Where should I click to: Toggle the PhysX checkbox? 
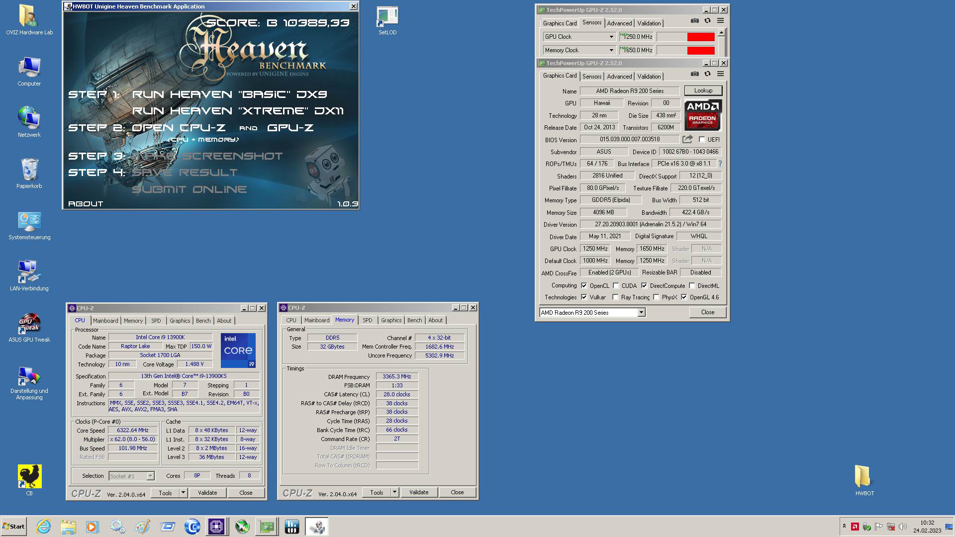656,297
